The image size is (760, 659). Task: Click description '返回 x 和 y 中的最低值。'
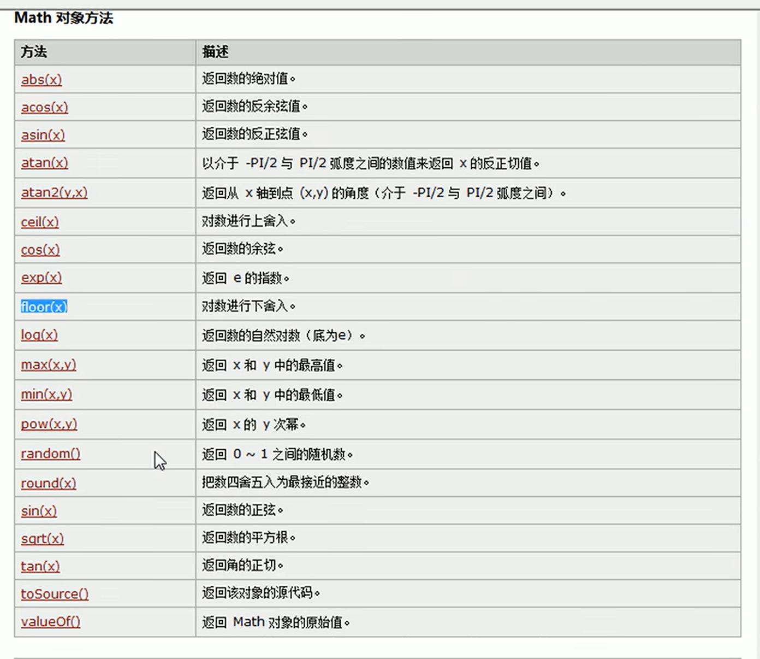click(x=272, y=395)
